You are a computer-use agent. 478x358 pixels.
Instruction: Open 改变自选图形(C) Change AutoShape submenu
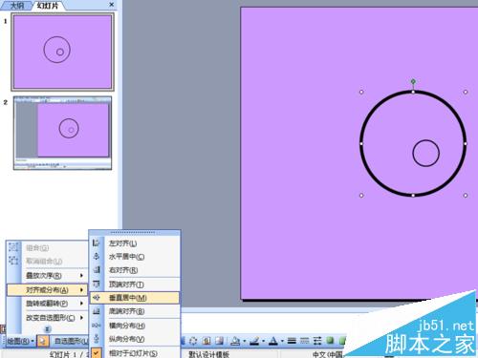click(x=47, y=318)
